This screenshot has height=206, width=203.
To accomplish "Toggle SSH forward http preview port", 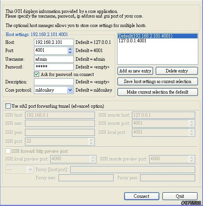I will 8,151.
